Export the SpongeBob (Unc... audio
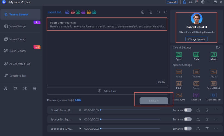The width and height of the screenshot is (224, 136). click(198, 129)
